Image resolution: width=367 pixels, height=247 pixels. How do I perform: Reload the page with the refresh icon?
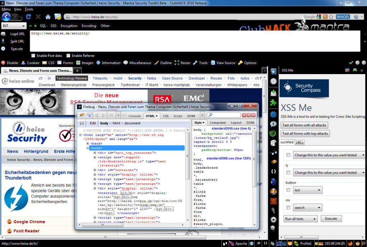[x=29, y=16]
